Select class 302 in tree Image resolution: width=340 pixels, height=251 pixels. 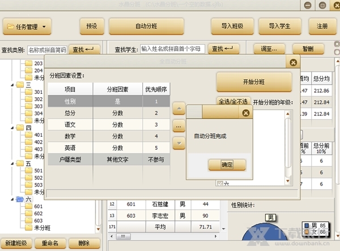[x=39, y=99]
